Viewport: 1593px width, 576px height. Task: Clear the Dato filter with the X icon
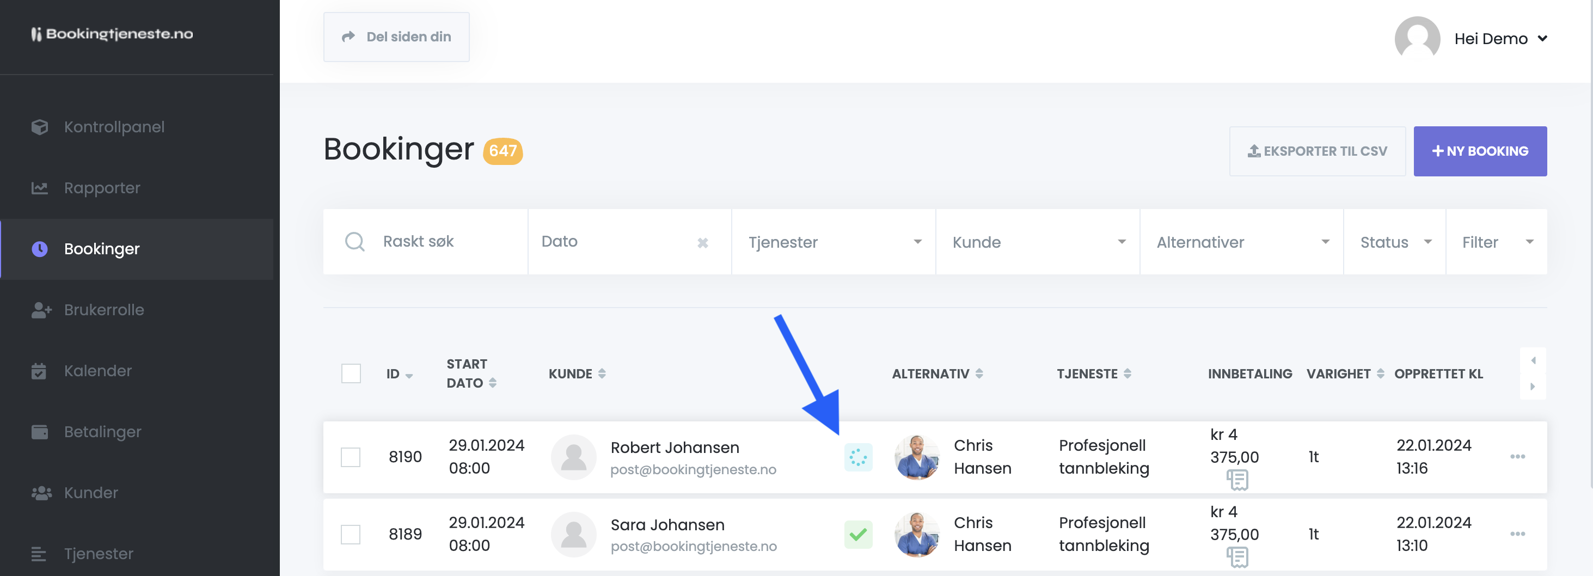pyautogui.click(x=702, y=242)
